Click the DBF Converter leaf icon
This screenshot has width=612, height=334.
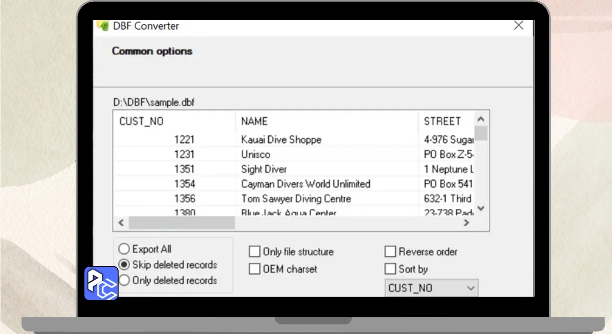[103, 26]
